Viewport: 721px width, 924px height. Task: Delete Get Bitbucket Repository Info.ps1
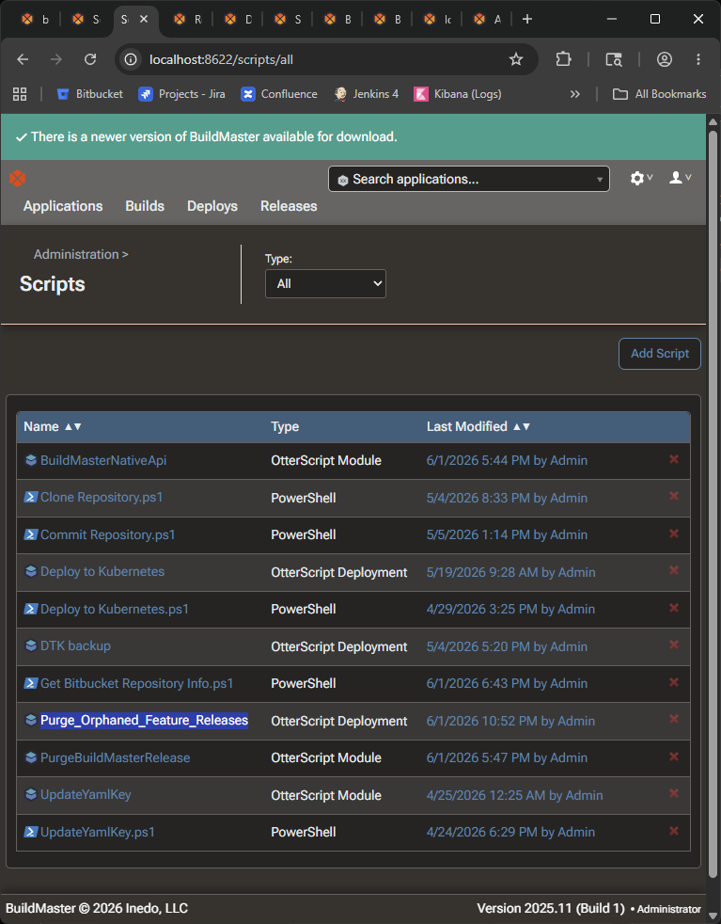pyautogui.click(x=674, y=682)
